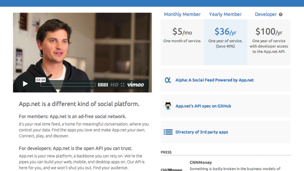Play the Vimeo intro video
304x171 pixels.
click(25, 84)
